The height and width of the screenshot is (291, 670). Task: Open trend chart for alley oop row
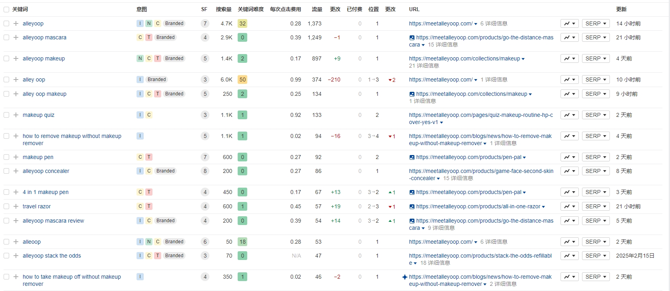(569, 80)
